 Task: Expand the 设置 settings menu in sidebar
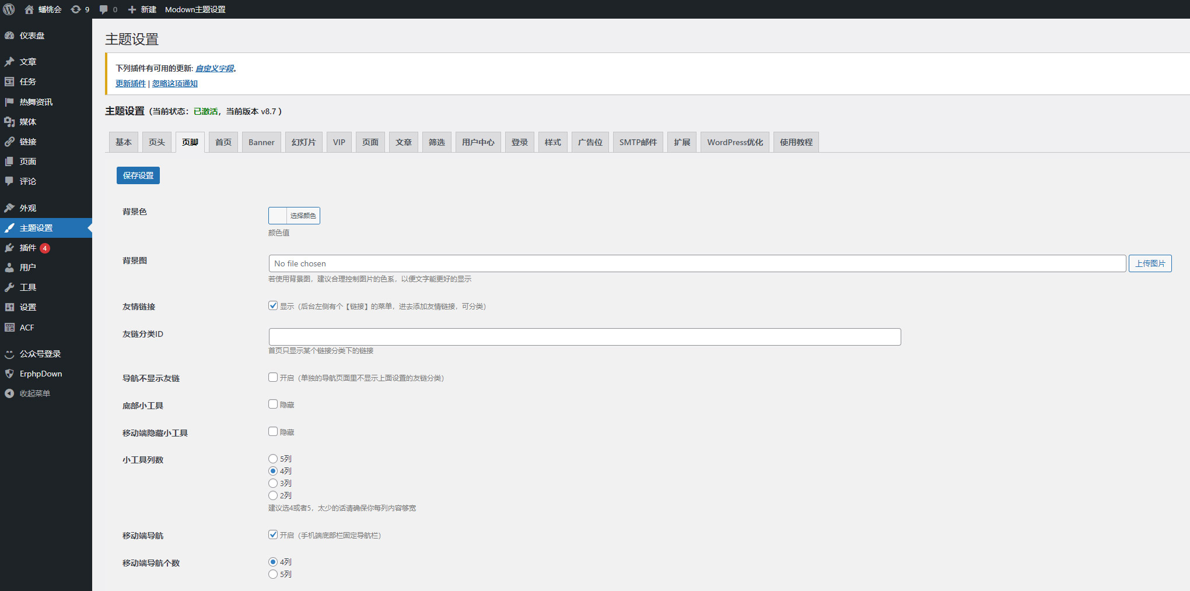coord(27,307)
